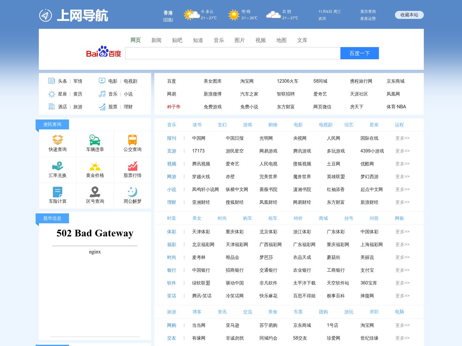Click the 星座 sun icon
Image resolution: width=462 pixels, height=346 pixels.
point(52,94)
